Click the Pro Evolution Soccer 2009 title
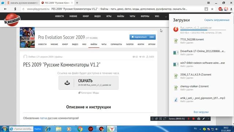This screenshot has width=234, height=132. [x=61, y=37]
